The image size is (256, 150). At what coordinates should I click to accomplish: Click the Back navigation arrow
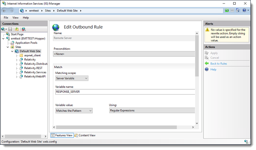click(4, 11)
